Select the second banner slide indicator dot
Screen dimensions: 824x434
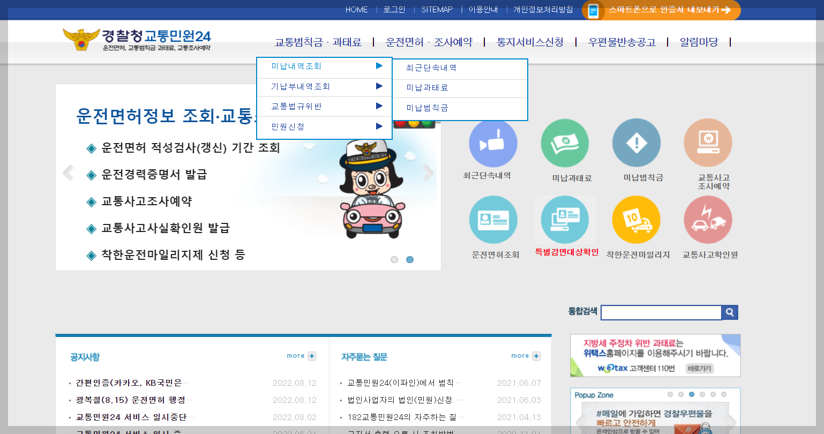click(x=410, y=259)
